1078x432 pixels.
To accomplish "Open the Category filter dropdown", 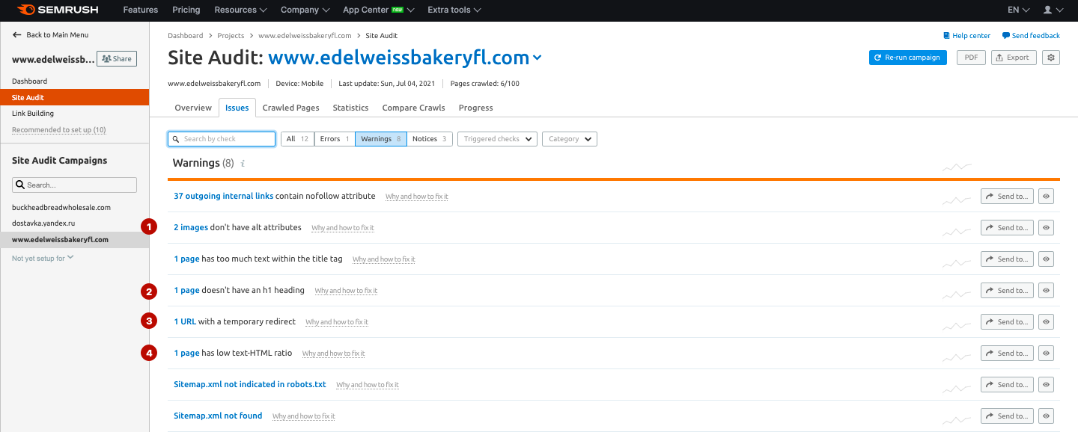I will pyautogui.click(x=569, y=139).
